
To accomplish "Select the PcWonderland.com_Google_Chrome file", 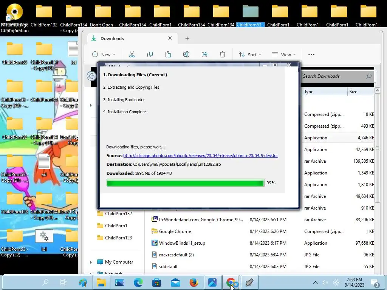I will [x=201, y=220].
